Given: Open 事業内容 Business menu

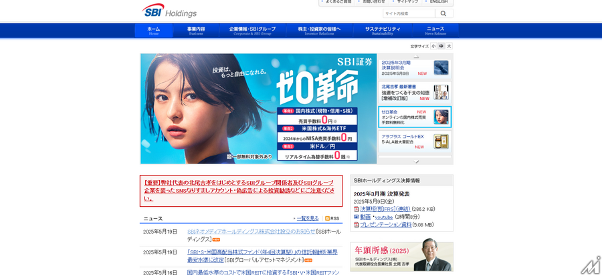Looking at the screenshot, I should tap(196, 31).
